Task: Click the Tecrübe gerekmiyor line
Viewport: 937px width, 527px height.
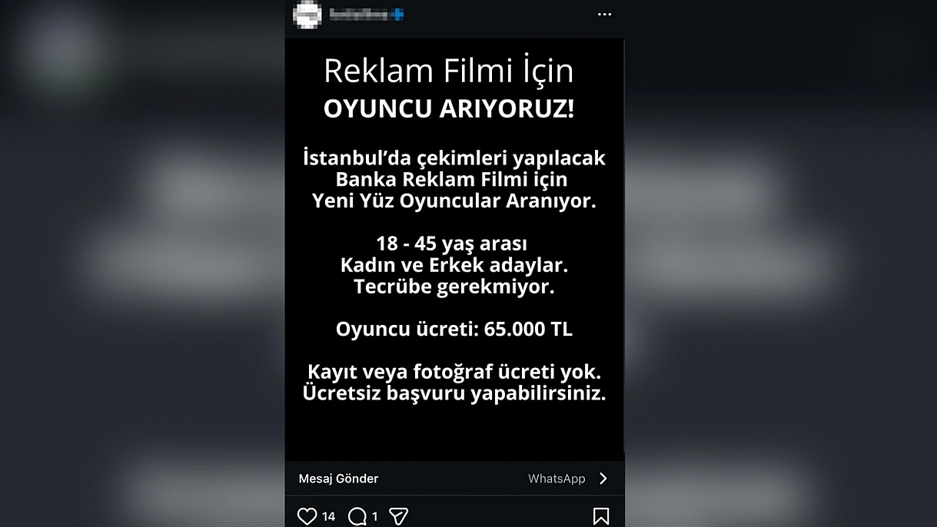Action: (x=454, y=287)
